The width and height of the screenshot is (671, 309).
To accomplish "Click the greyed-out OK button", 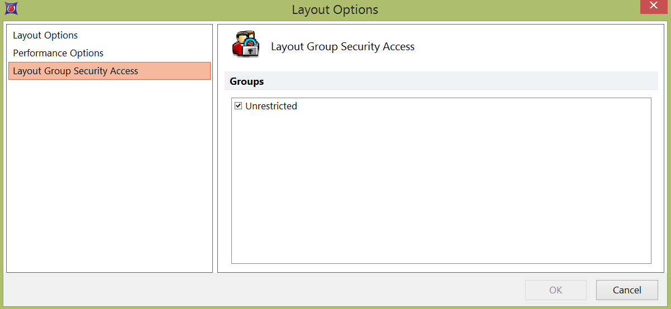I will (555, 290).
